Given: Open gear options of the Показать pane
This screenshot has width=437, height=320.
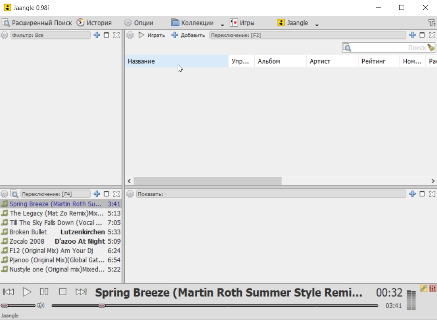Looking at the screenshot, I should (x=130, y=194).
